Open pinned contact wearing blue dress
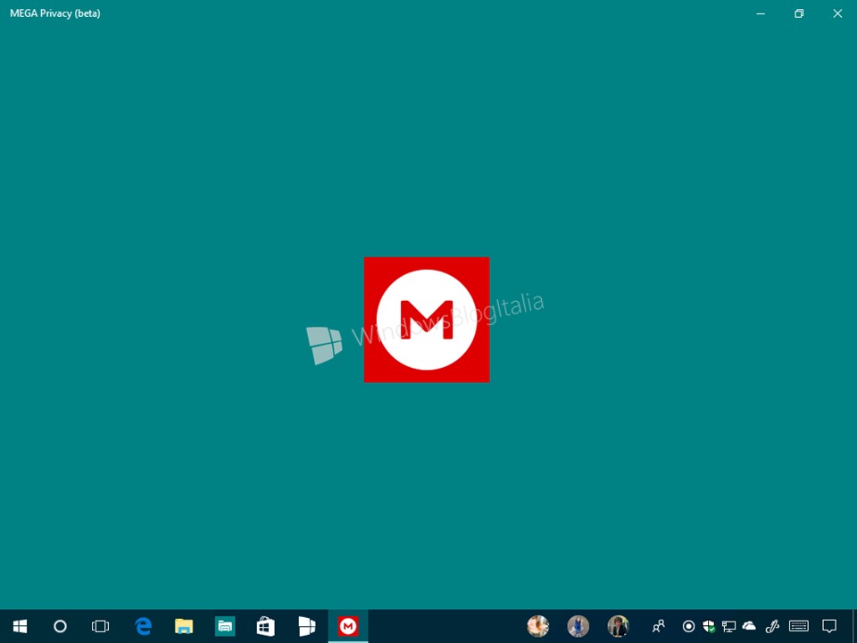Viewport: 857px width, 643px height. (578, 626)
